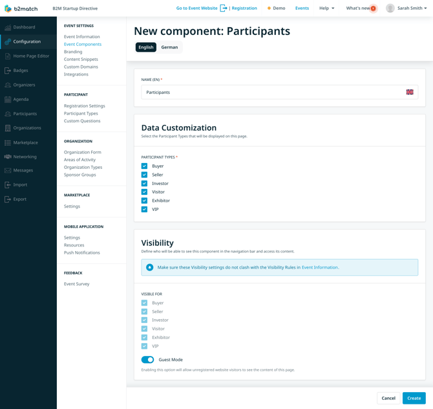This screenshot has height=409, width=433.
Task: Click the Export icon in sidebar
Action: 8,199
